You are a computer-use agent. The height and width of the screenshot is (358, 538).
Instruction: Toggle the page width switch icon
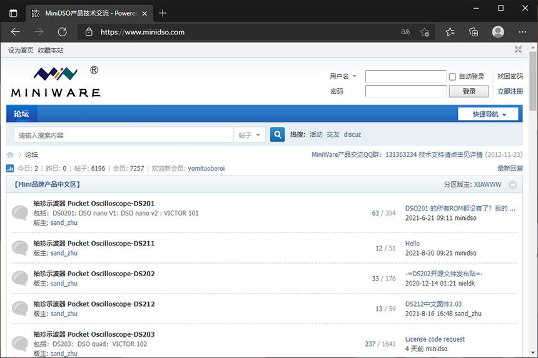pos(518,50)
